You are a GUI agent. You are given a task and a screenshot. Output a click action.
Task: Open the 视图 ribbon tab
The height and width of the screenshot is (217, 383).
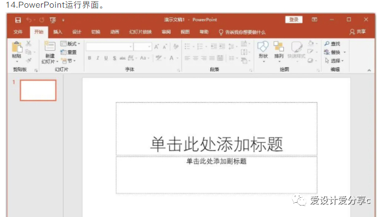185,32
